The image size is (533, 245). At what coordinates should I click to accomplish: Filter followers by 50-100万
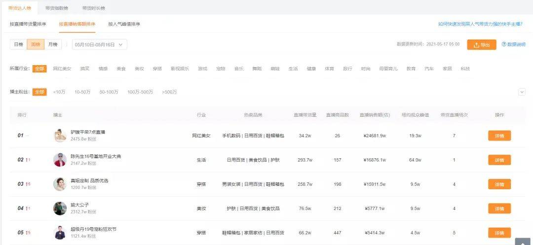tap(109, 92)
